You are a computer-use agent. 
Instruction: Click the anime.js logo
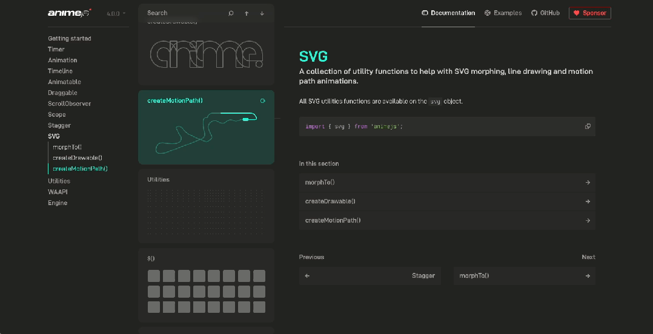(70, 13)
